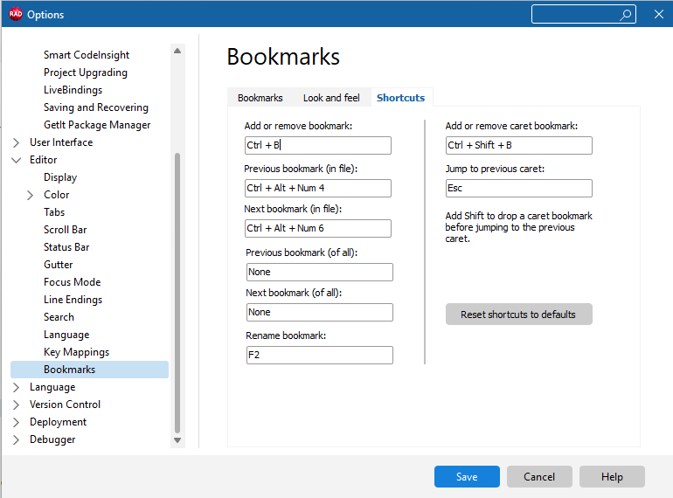
Task: Expand the Color subnode
Action: (x=30, y=195)
